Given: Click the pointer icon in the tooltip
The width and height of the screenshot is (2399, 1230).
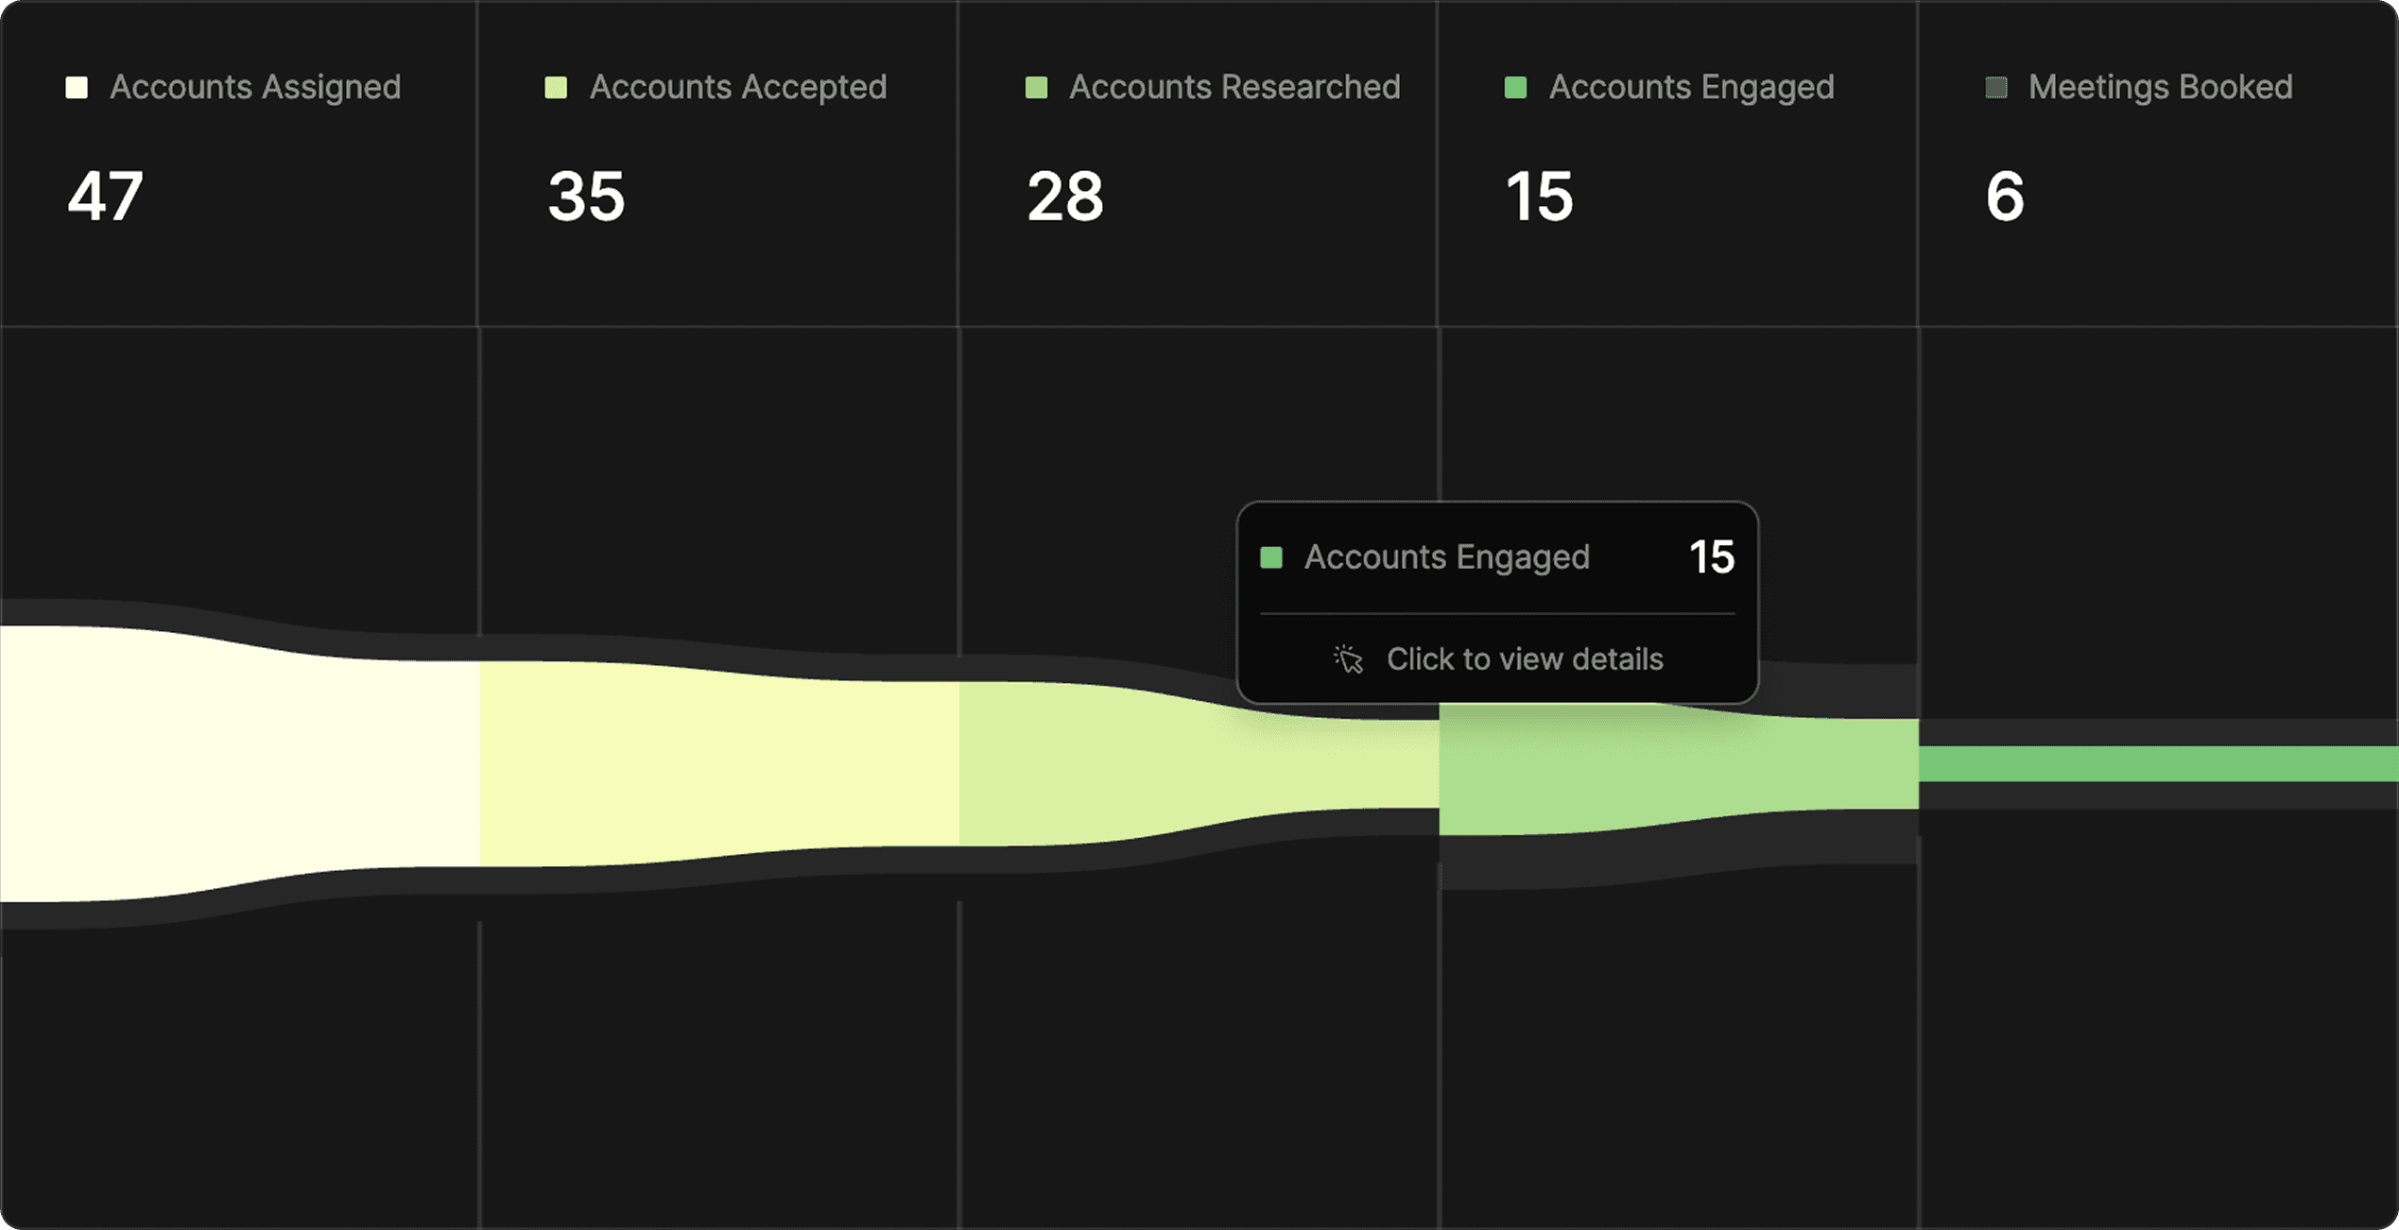Looking at the screenshot, I should coord(1349,658).
